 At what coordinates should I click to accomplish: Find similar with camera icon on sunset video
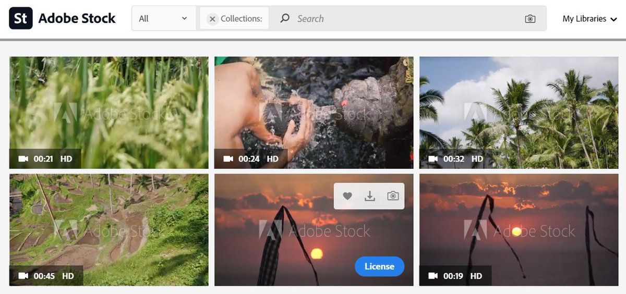(393, 196)
